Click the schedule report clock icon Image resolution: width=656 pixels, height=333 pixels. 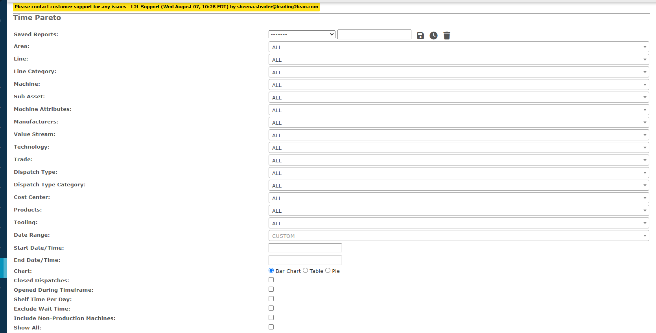click(x=433, y=36)
